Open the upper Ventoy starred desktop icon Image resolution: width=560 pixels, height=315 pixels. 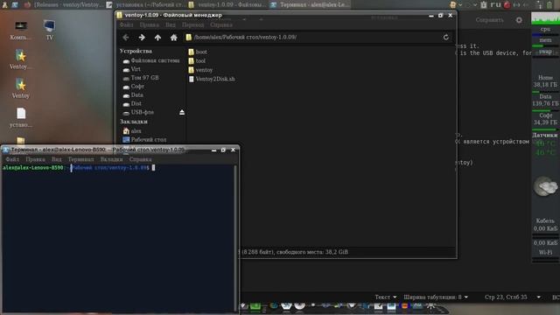[x=20, y=59]
